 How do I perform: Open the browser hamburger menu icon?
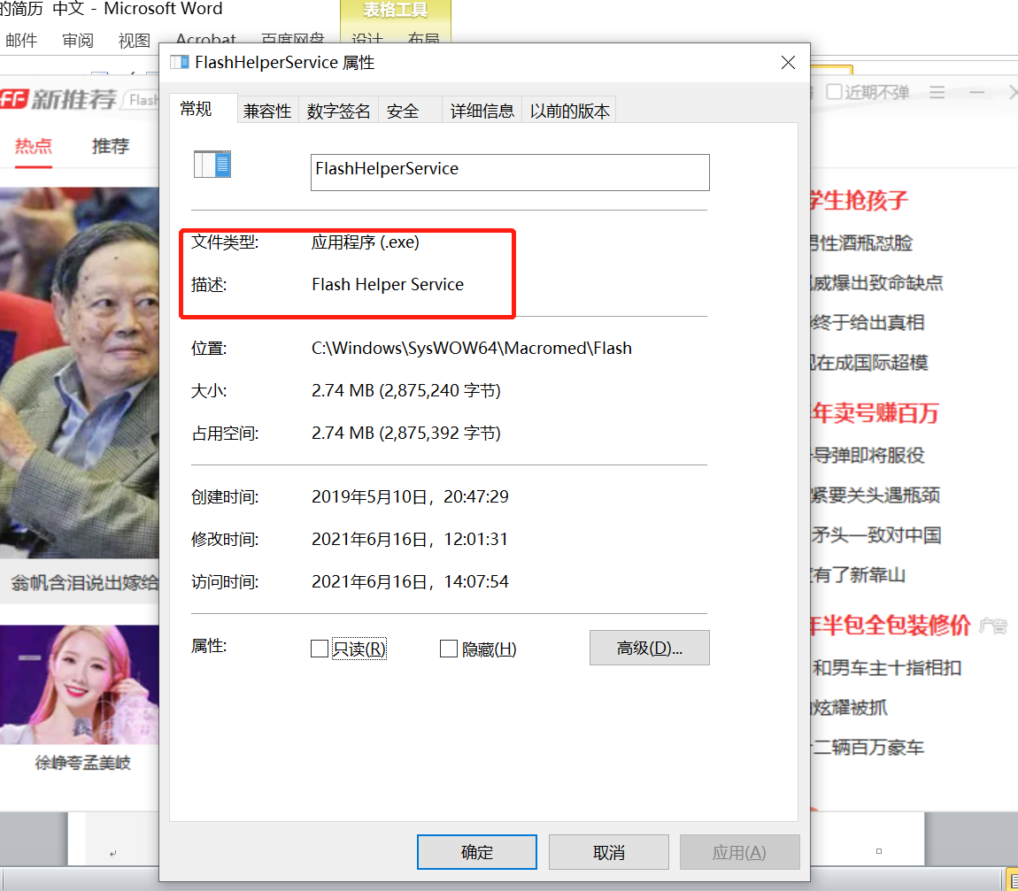pyautogui.click(x=937, y=92)
